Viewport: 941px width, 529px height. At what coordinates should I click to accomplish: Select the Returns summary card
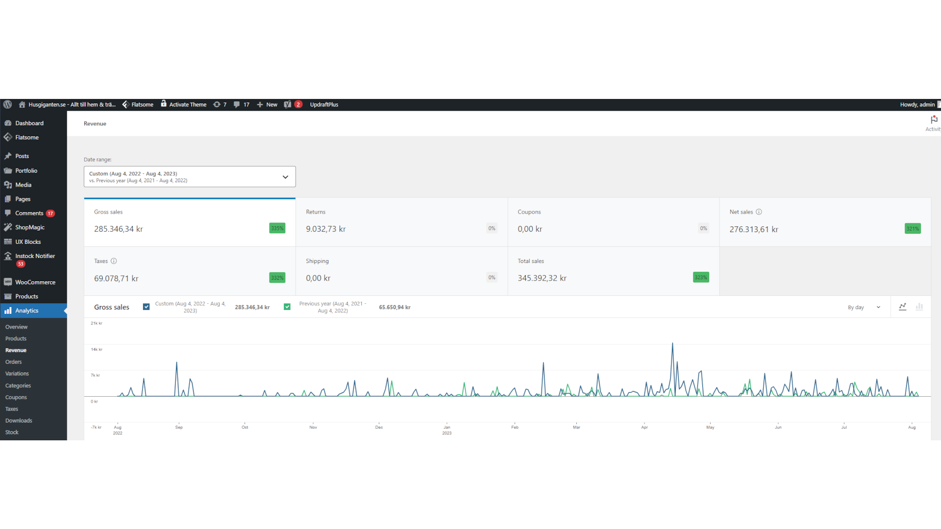tap(401, 222)
